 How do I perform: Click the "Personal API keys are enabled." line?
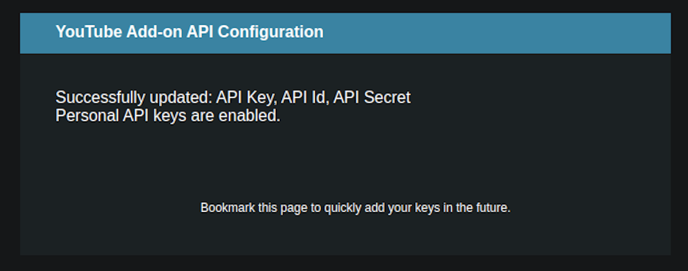click(167, 116)
